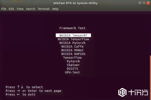This screenshot has height=100, width=151.
Task: Click the terminal's vertical scrollbar
Action: click(x=150, y=77)
